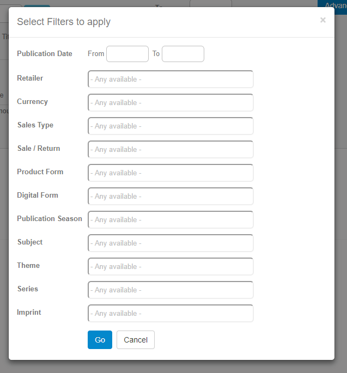
Task: Open the Subject filter dropdown
Action: pos(171,243)
